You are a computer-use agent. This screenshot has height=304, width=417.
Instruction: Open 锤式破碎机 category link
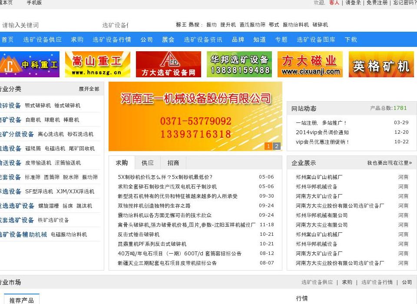point(67,106)
